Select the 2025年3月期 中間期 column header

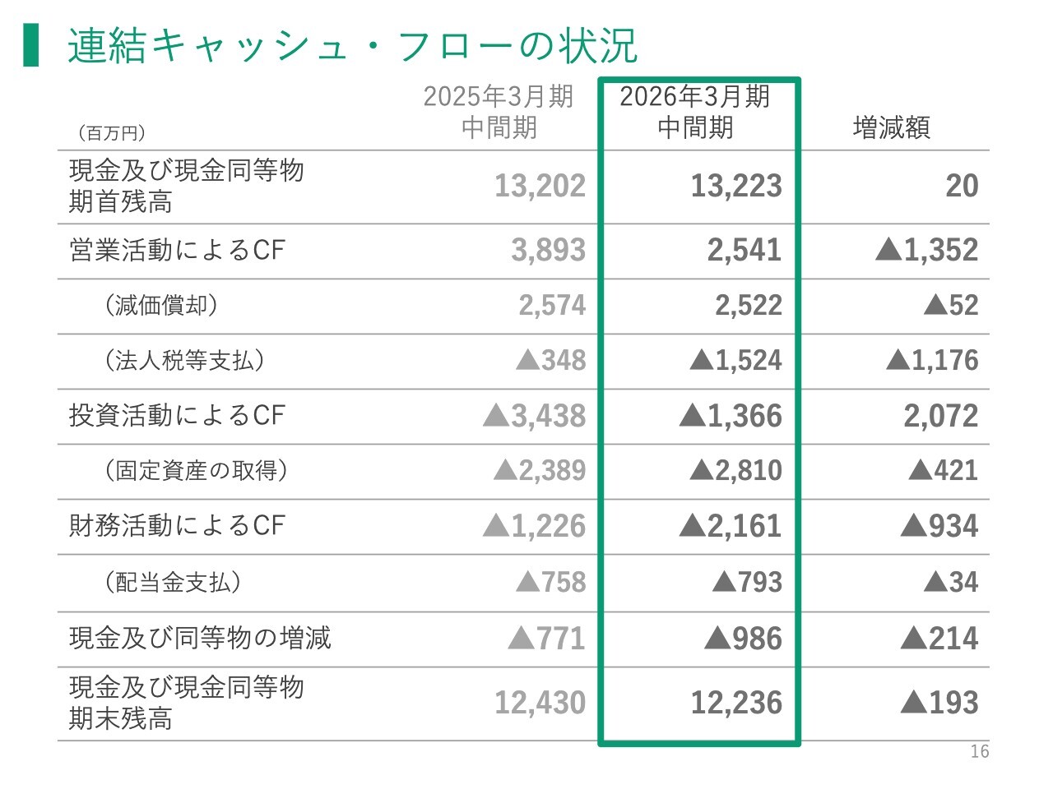(499, 112)
